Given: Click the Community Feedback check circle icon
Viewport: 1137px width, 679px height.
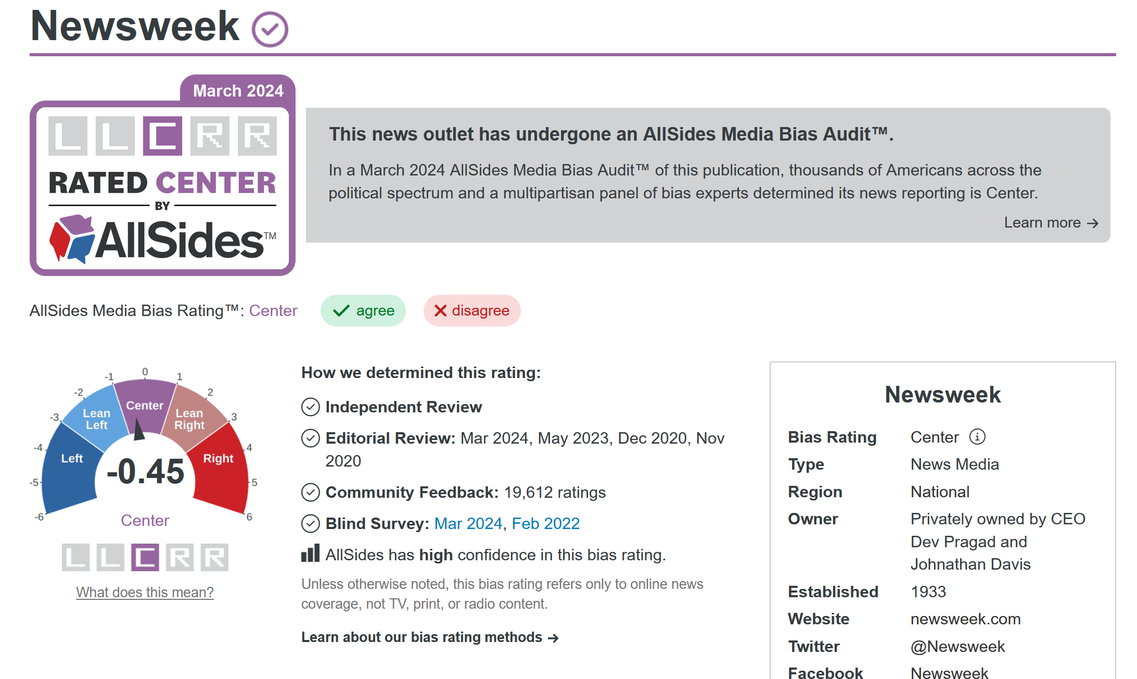Looking at the screenshot, I should point(311,493).
